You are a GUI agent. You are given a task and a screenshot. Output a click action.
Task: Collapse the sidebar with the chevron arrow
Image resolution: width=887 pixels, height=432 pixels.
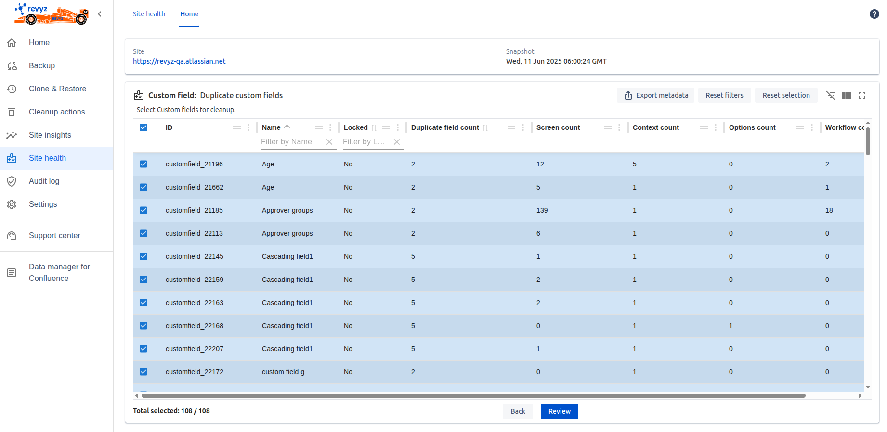(x=100, y=14)
